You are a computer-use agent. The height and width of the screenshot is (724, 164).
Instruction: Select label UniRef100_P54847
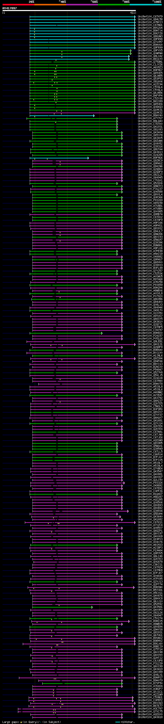pos(150,370)
